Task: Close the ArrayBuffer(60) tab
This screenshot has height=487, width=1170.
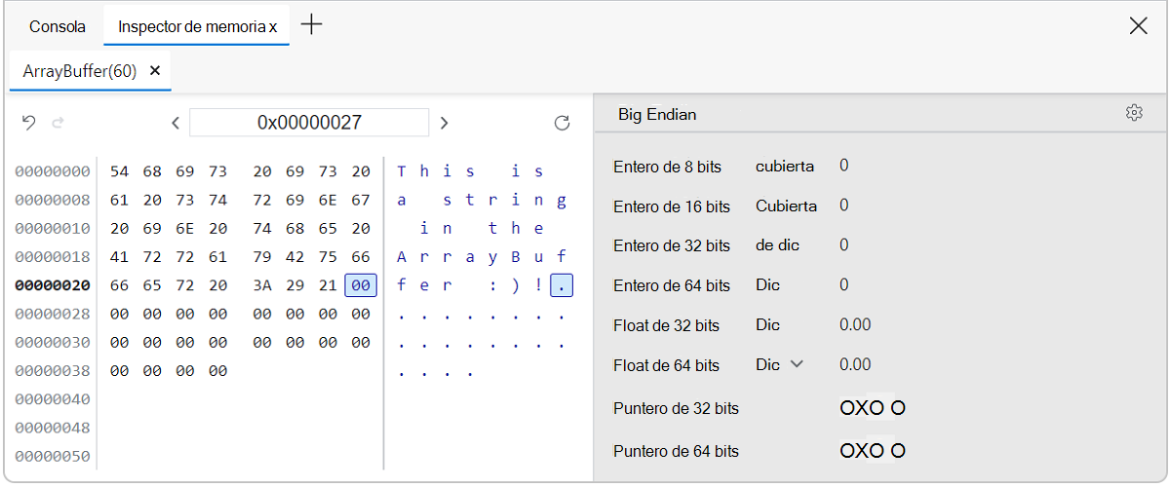Action: tap(155, 71)
